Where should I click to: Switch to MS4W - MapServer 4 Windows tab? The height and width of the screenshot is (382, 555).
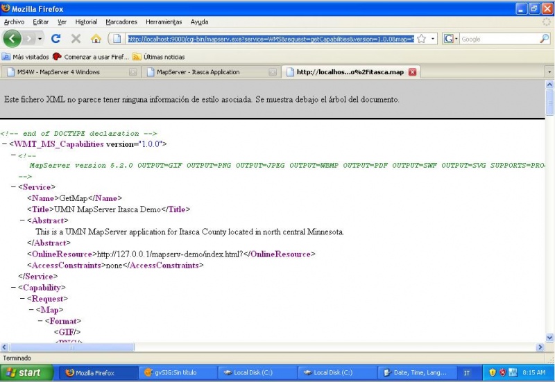[58, 72]
